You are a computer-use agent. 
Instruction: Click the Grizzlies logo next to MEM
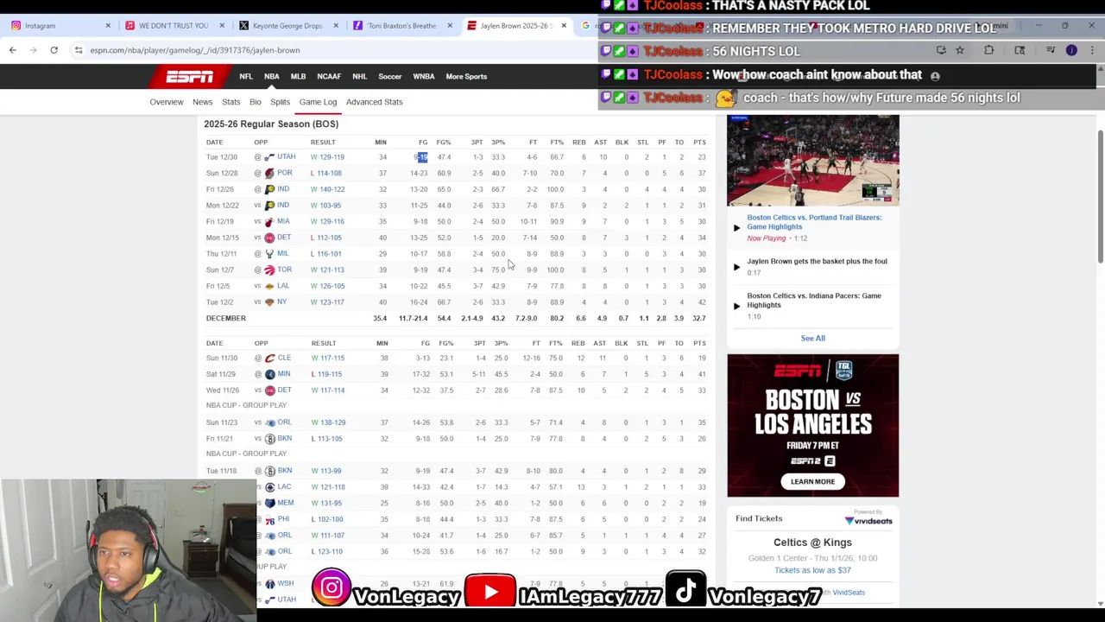coord(270,504)
